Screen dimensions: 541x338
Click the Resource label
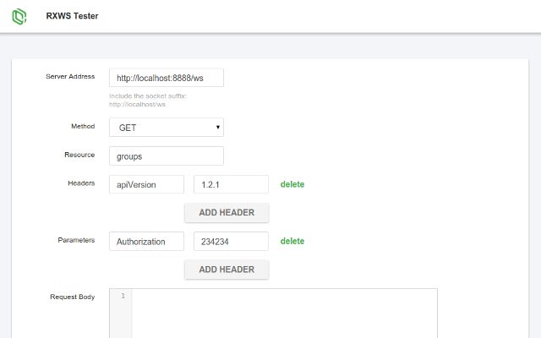pos(79,155)
